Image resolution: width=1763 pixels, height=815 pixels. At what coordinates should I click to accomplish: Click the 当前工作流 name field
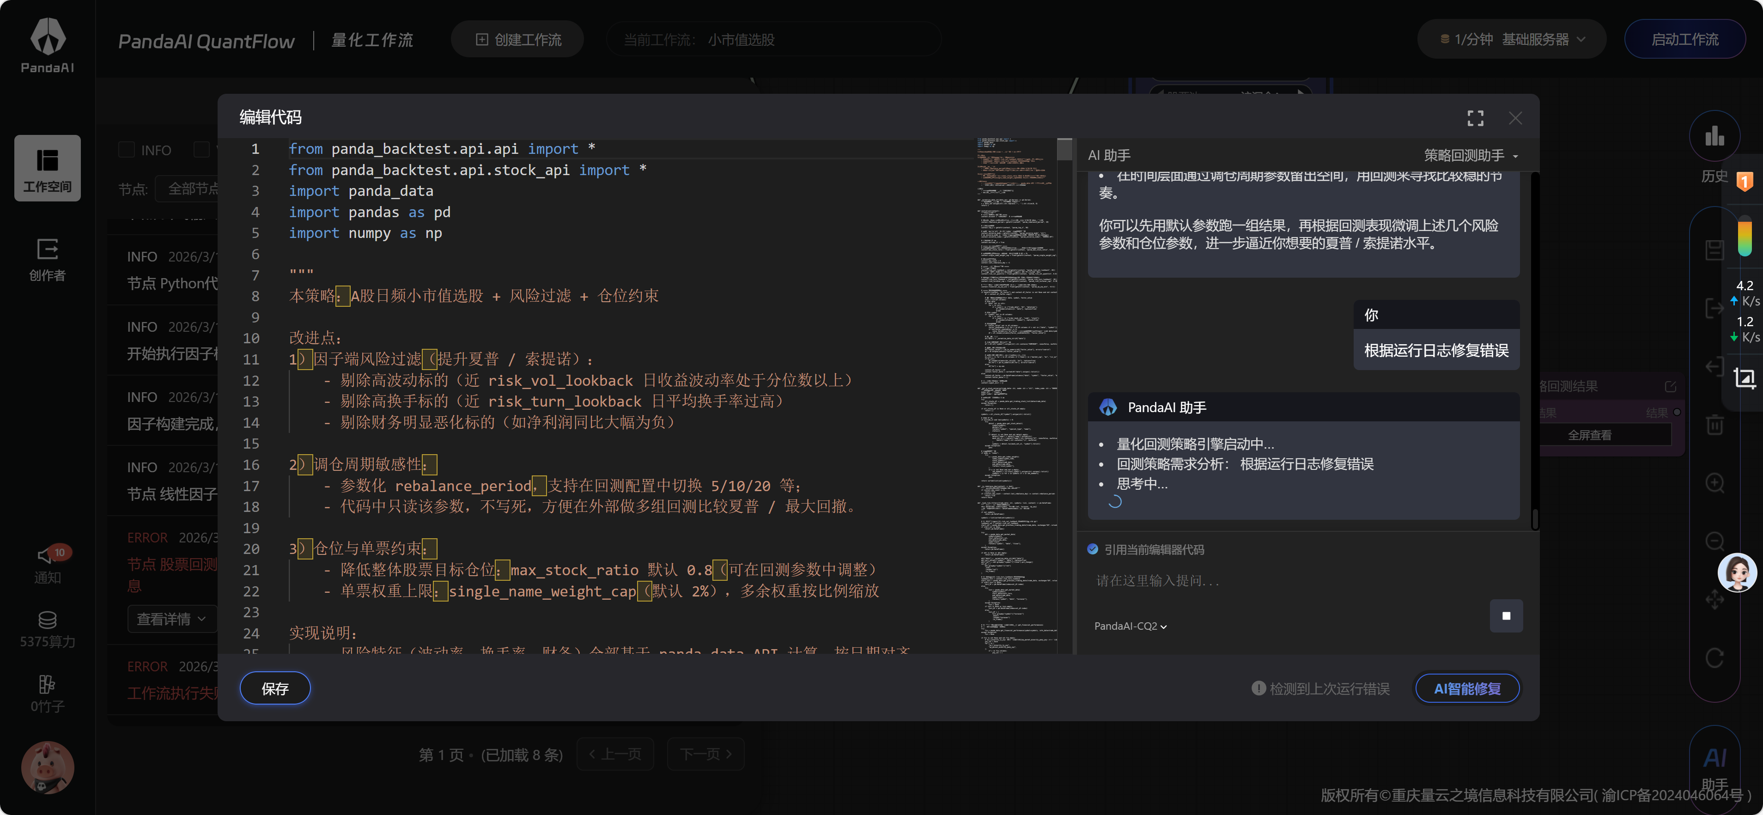(x=773, y=40)
